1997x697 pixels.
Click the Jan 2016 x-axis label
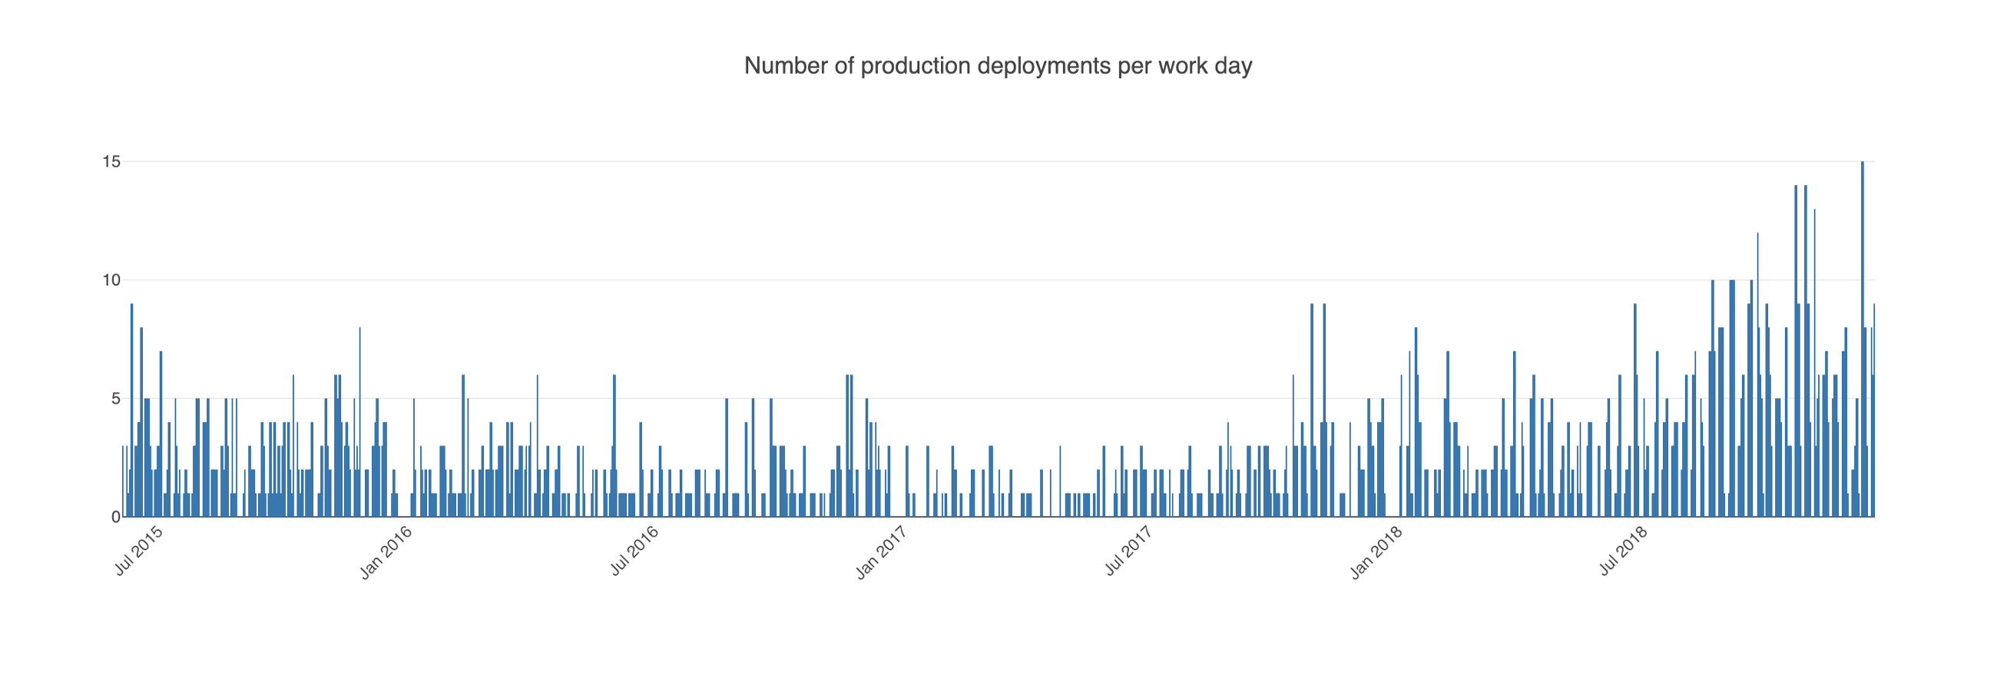coord(386,552)
